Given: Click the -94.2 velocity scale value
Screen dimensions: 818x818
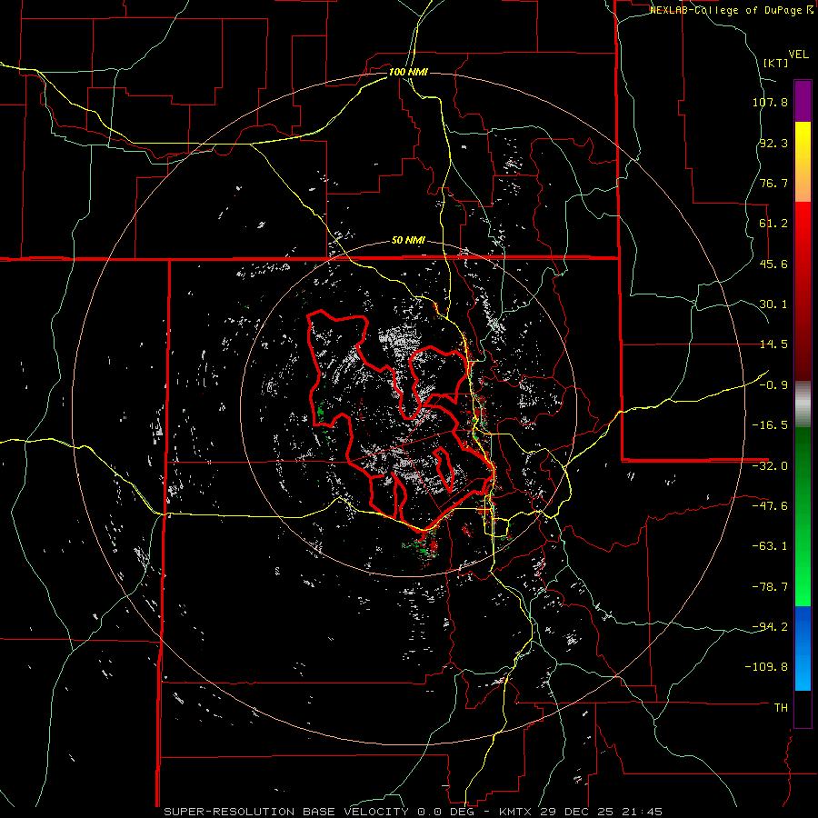Looking at the screenshot, I should (x=770, y=626).
